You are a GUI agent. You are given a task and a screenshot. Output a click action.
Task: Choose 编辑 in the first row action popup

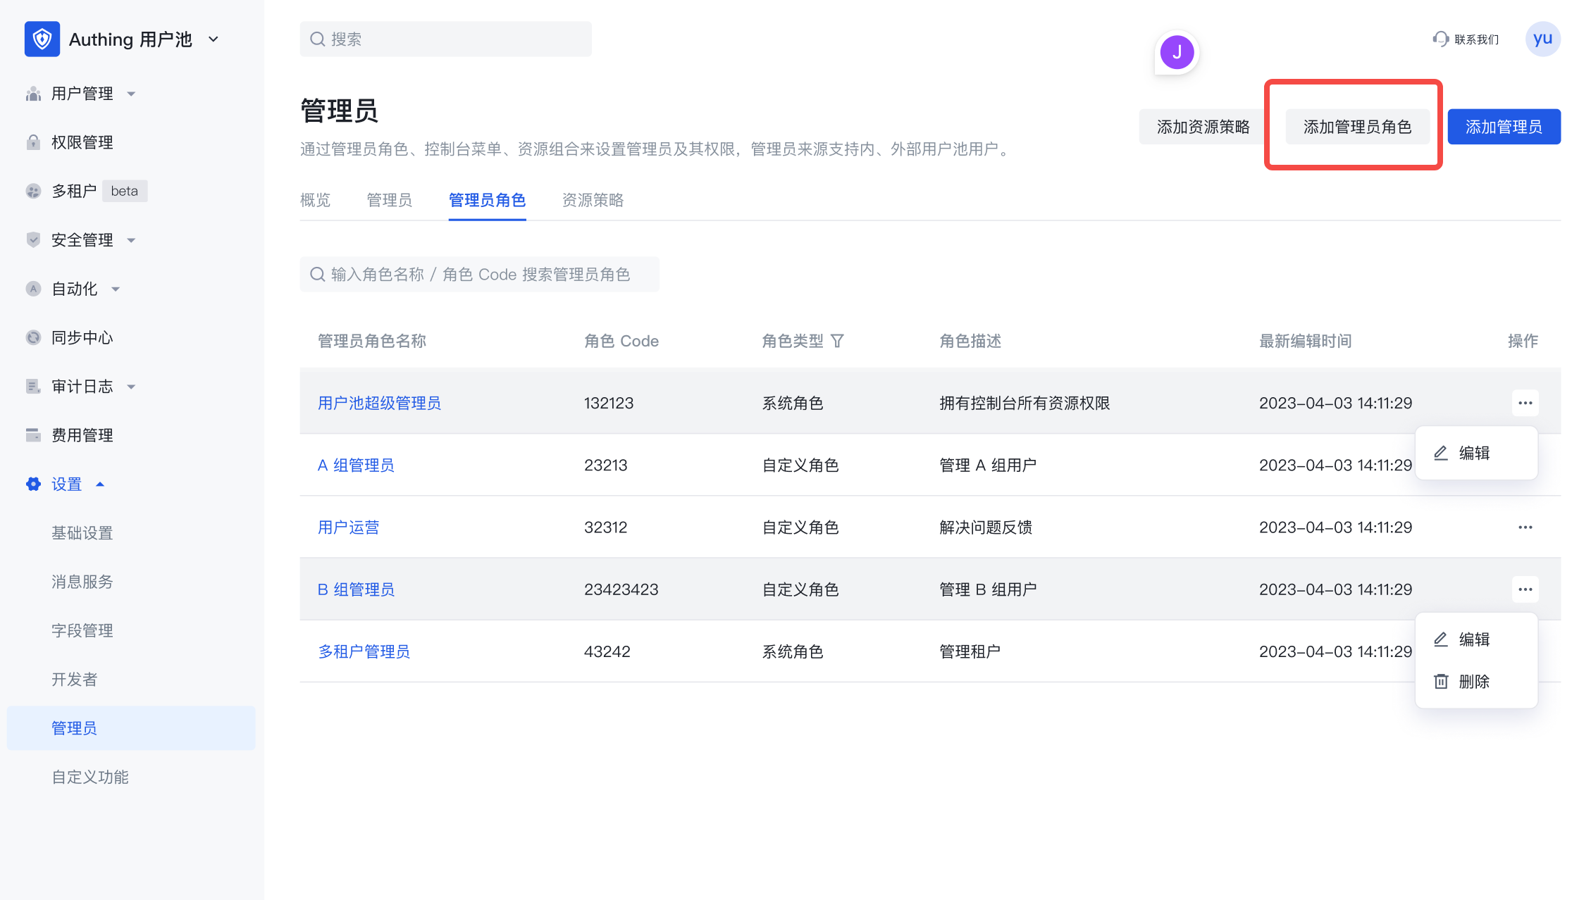tap(1473, 453)
